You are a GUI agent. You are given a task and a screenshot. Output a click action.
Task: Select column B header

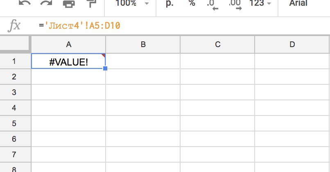point(143,45)
